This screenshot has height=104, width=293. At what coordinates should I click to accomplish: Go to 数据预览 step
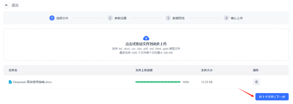click(179, 18)
